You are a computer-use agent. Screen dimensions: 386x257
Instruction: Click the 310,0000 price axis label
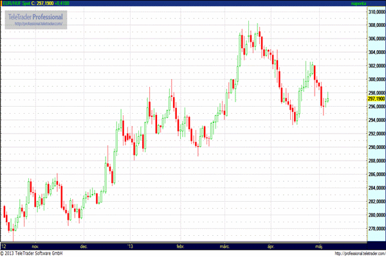[x=375, y=12]
